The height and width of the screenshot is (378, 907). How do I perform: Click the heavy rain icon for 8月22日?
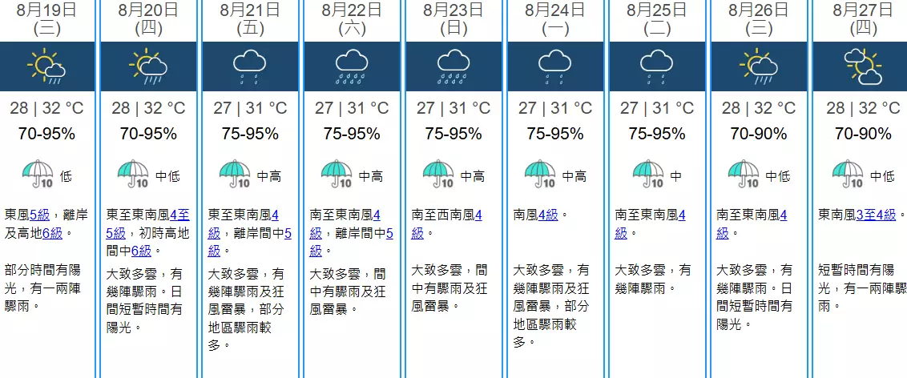[x=352, y=66]
